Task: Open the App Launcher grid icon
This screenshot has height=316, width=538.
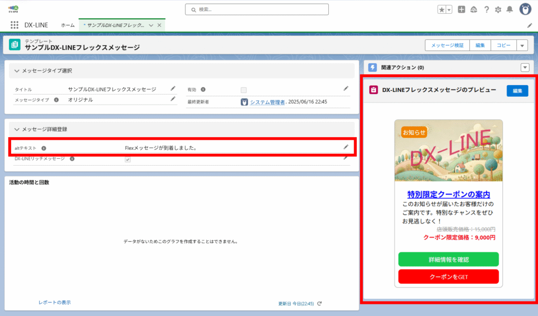Action: pyautogui.click(x=14, y=25)
